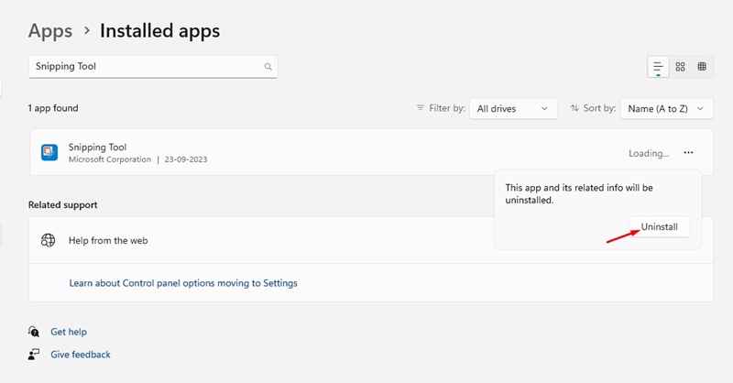Click the Get help icon
The height and width of the screenshot is (383, 733).
34,332
